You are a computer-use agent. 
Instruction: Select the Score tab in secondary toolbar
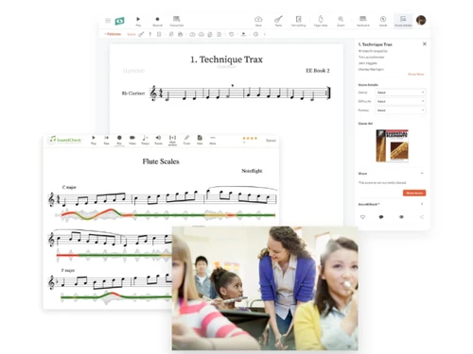point(131,34)
